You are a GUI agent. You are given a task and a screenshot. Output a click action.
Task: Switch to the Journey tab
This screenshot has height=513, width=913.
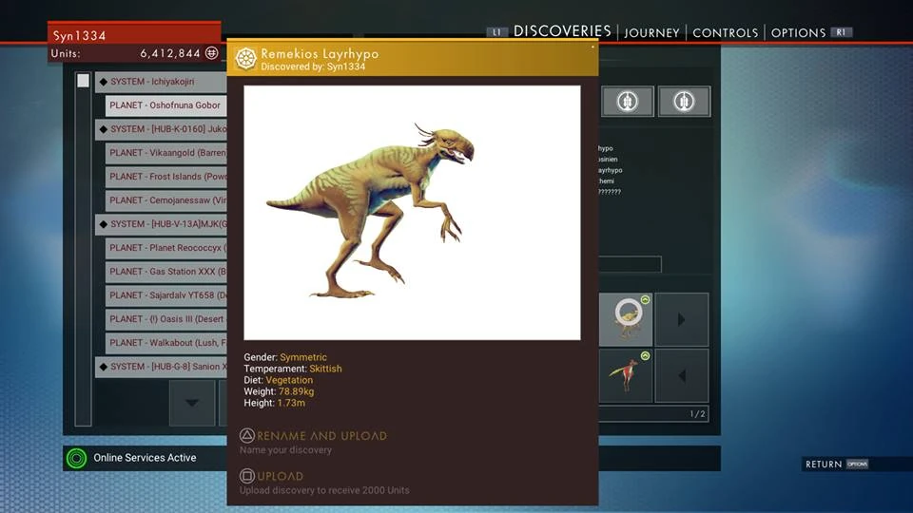(651, 33)
